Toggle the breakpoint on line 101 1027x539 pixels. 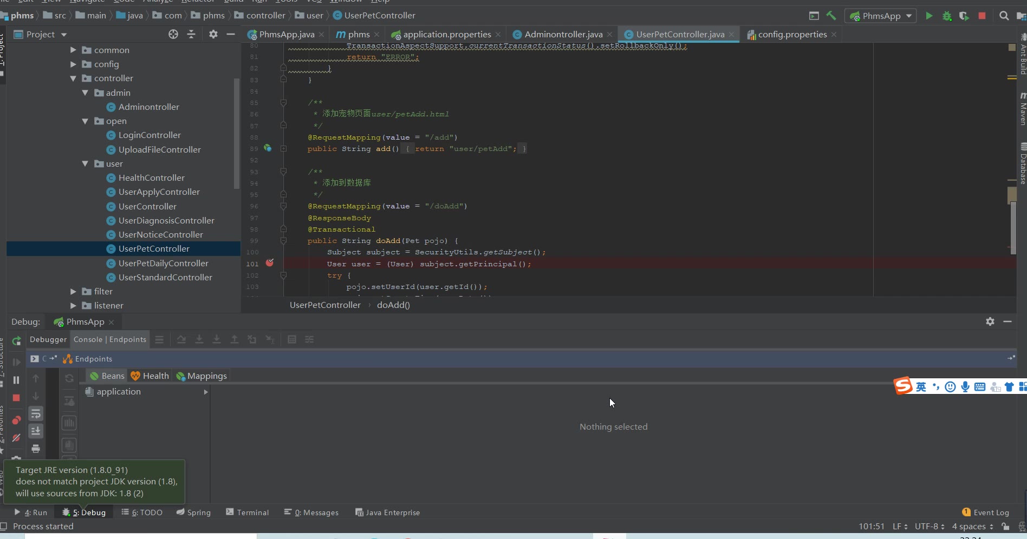tap(270, 264)
